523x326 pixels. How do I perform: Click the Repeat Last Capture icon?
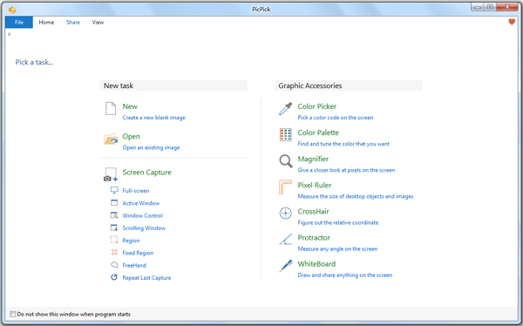pos(114,277)
